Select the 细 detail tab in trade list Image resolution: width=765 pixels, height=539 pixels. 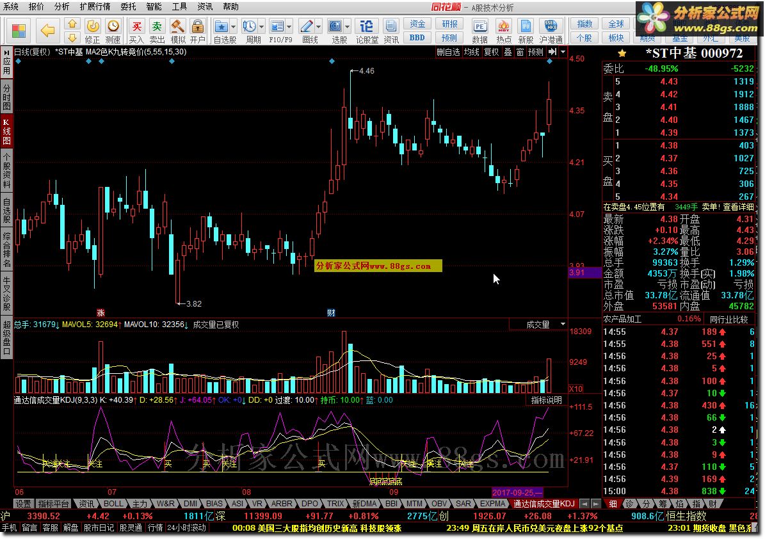coord(613,503)
